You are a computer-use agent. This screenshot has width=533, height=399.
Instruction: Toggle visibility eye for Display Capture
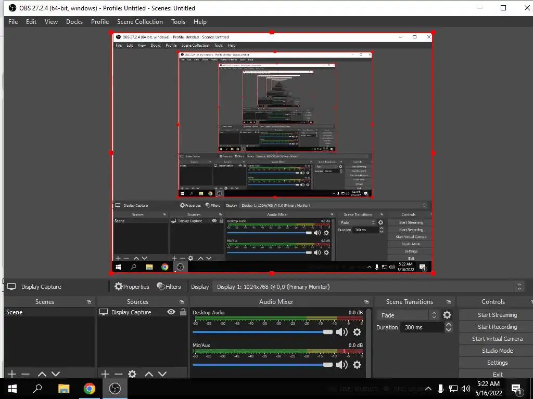[x=171, y=312]
